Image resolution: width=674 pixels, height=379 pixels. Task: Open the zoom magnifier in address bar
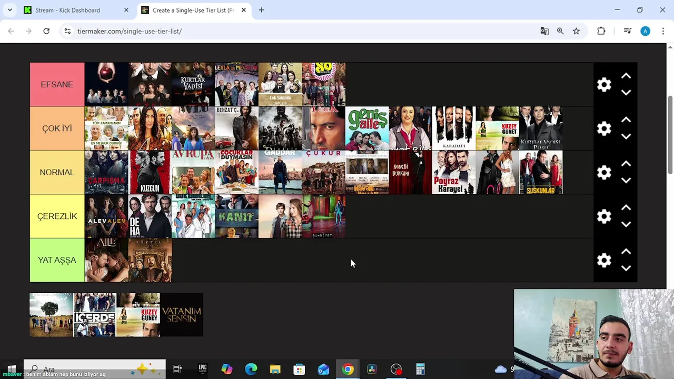(x=560, y=31)
